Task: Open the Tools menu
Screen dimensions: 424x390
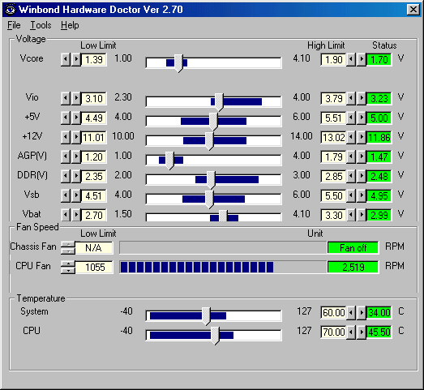Action: 41,25
